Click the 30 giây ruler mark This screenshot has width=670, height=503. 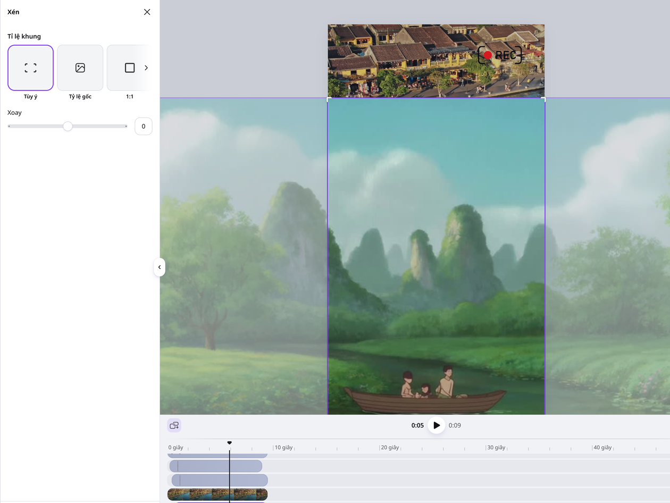click(496, 448)
